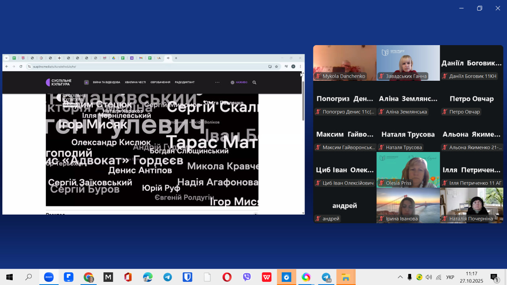Launch Opera browser from the taskbar
Viewport: 507px width, 285px height.
(x=227, y=277)
